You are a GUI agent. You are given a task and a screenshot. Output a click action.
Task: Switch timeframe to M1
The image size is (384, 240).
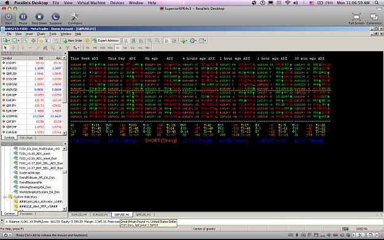pyautogui.click(x=88, y=48)
